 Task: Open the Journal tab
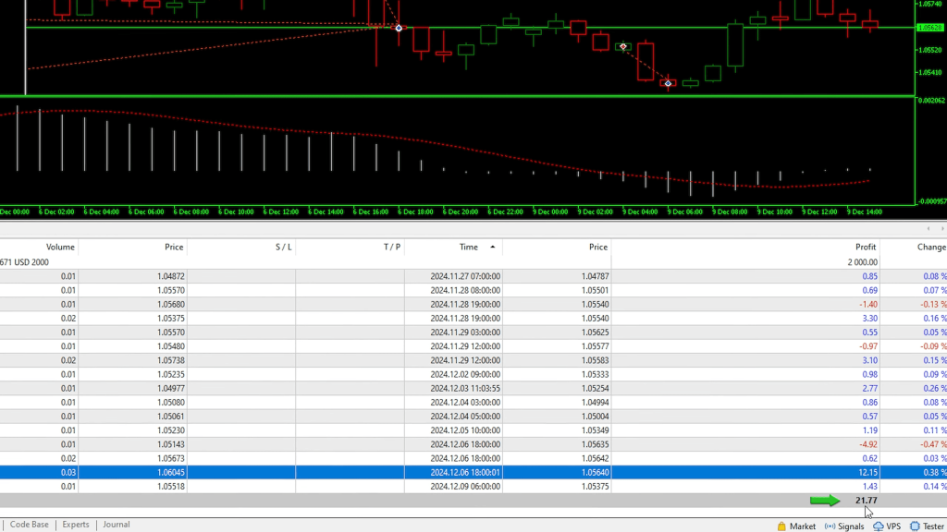(x=117, y=525)
